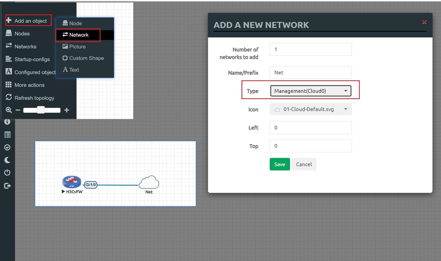
Task: Click the plus icon beside Add an object
Action: coord(9,20)
